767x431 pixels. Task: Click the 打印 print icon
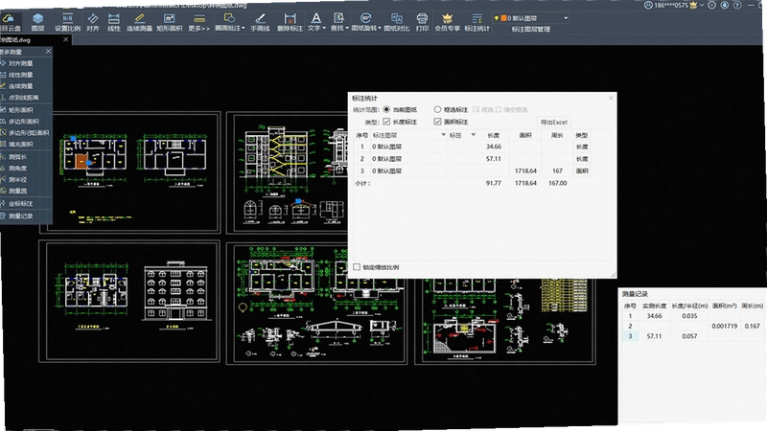point(422,22)
